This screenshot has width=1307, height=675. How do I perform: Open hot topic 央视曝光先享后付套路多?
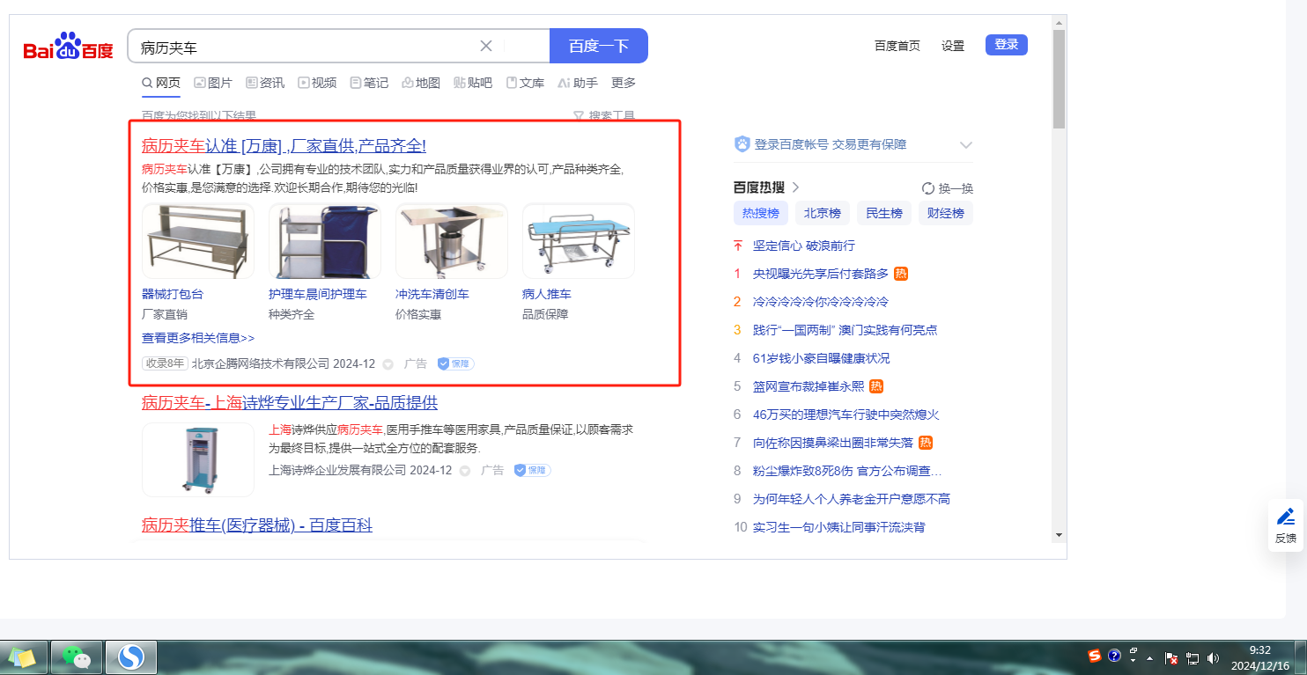click(821, 274)
